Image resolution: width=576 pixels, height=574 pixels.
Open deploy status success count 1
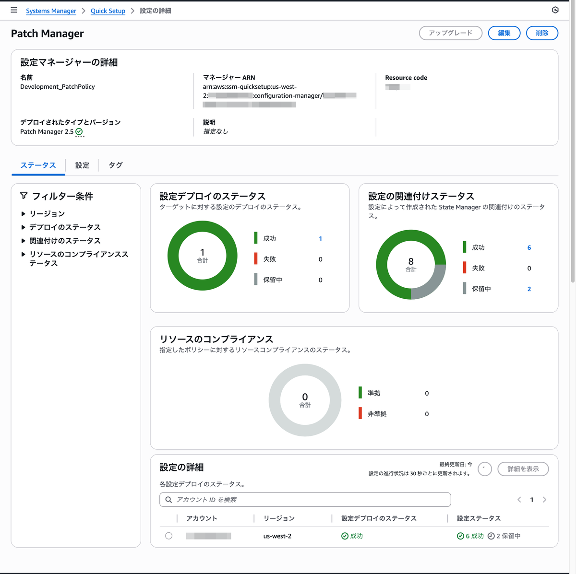[321, 239]
